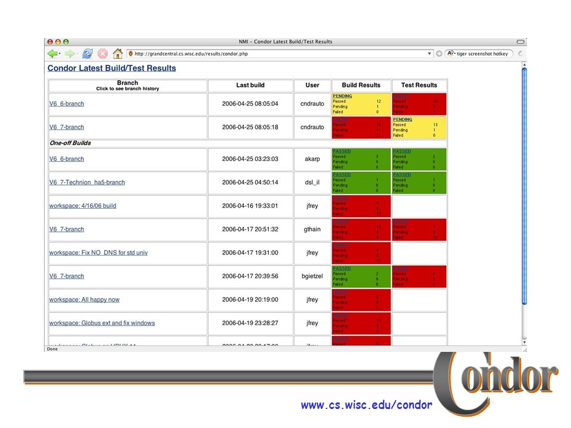Click the One-off Builds section label
Screen dimensions: 571x428
(70, 143)
